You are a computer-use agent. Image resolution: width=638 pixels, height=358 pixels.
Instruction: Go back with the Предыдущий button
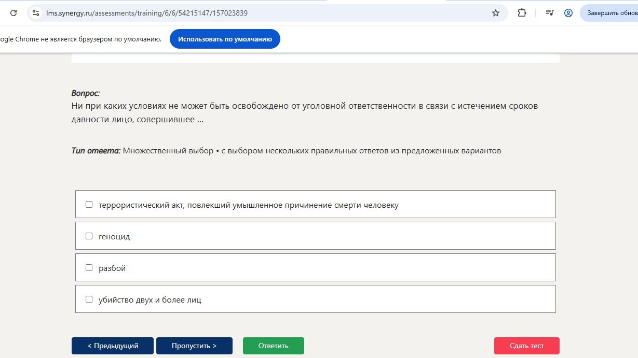(113, 346)
